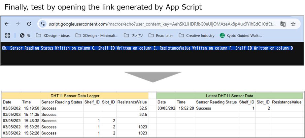
Task: Select the 'Latest DHT11 Sensor Data' header cell
Action: pos(229,96)
